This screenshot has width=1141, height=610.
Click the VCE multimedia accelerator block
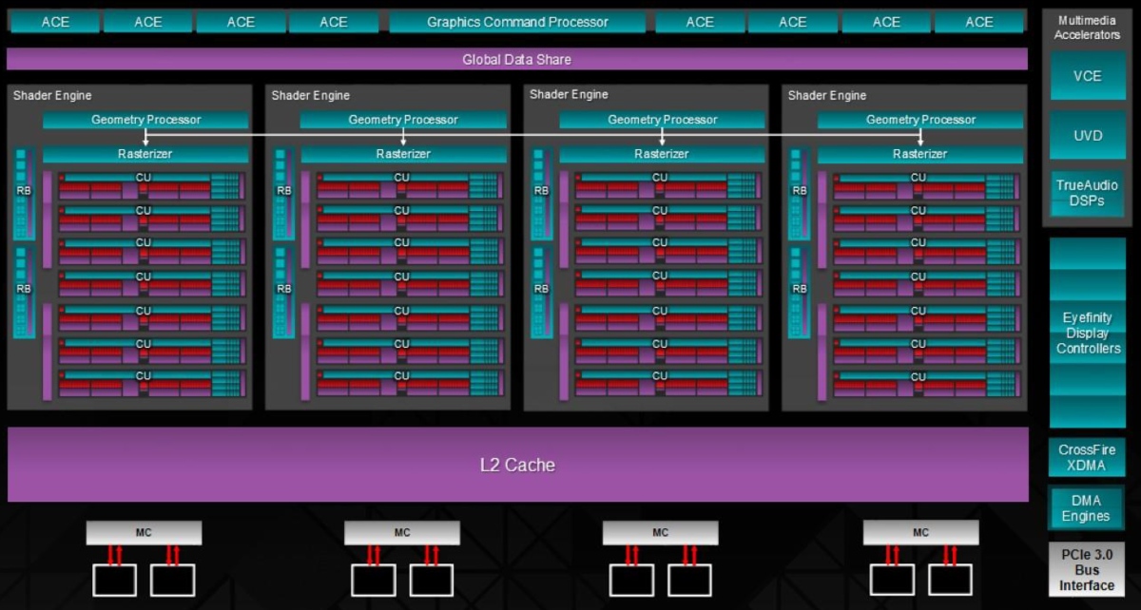coord(1087,76)
